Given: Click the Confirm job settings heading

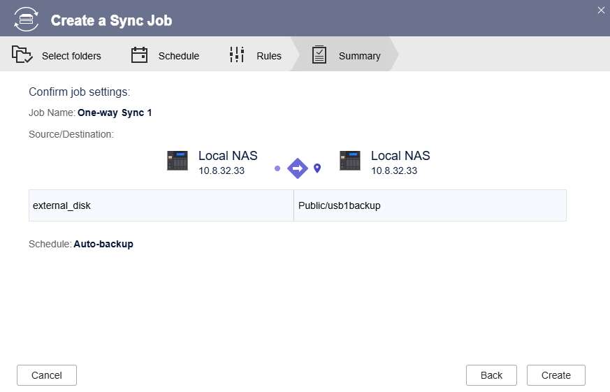Looking at the screenshot, I should (x=80, y=92).
